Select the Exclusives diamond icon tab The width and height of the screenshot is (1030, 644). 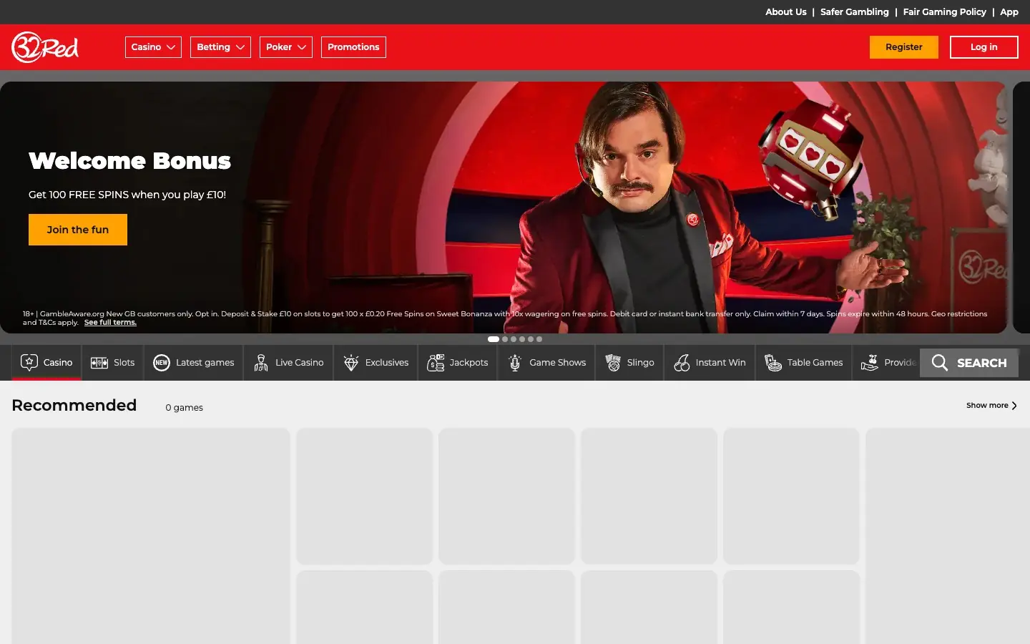[x=376, y=363]
